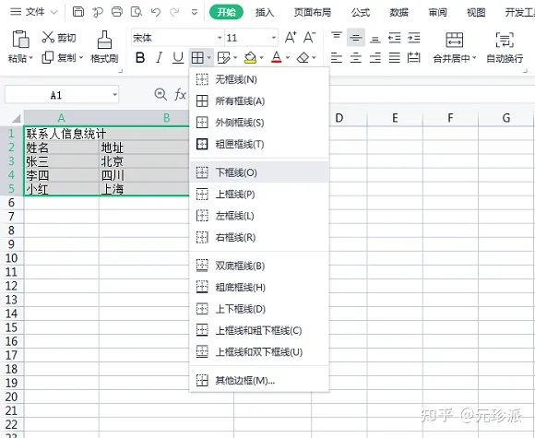Click the 自动换行 wrap text icon

tap(505, 47)
